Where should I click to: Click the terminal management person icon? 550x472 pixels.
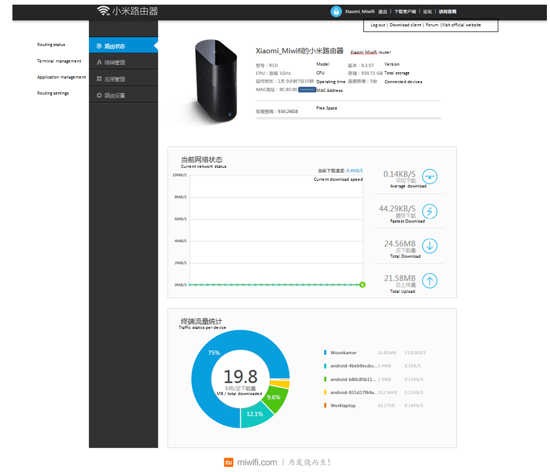click(x=99, y=62)
